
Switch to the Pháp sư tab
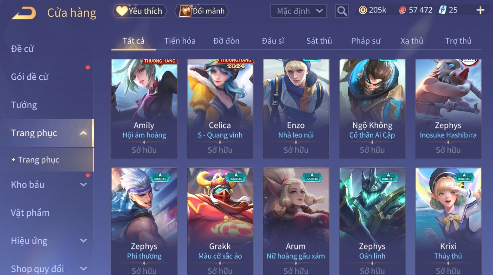[365, 41]
